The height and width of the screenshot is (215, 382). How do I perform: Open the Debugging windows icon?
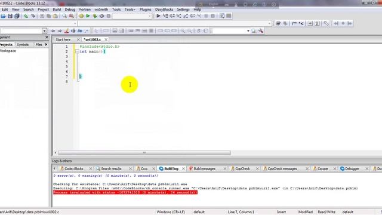[x=221, y=16]
